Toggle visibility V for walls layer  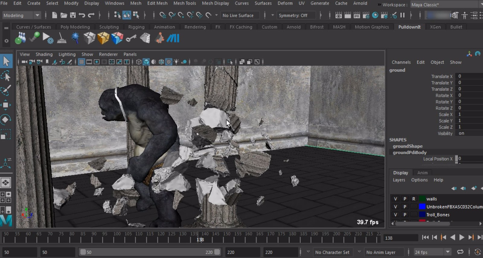pyautogui.click(x=395, y=199)
